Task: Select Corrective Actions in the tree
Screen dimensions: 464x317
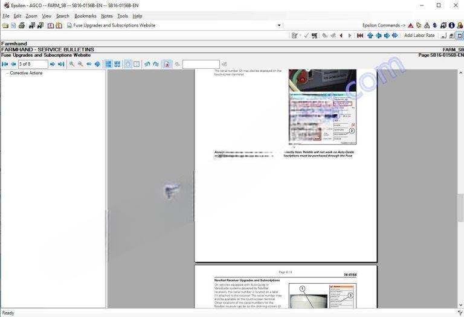Action: point(26,73)
